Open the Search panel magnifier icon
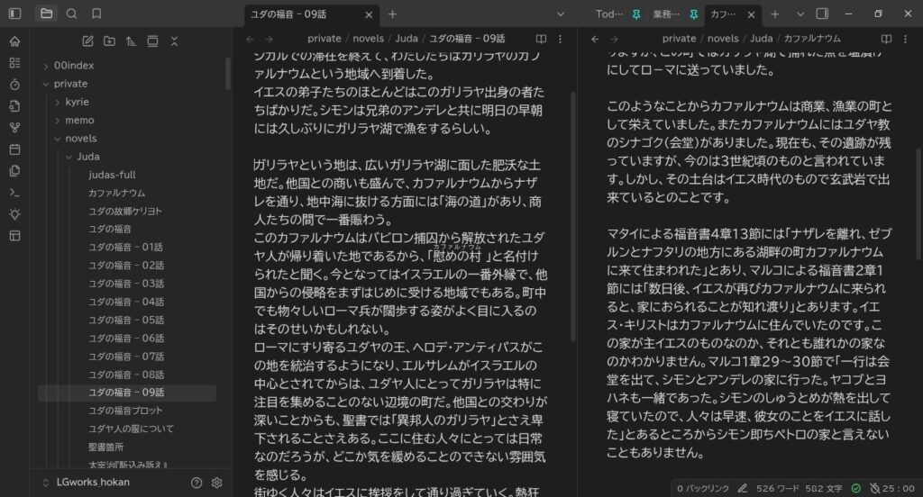The width and height of the screenshot is (923, 497). (71, 14)
